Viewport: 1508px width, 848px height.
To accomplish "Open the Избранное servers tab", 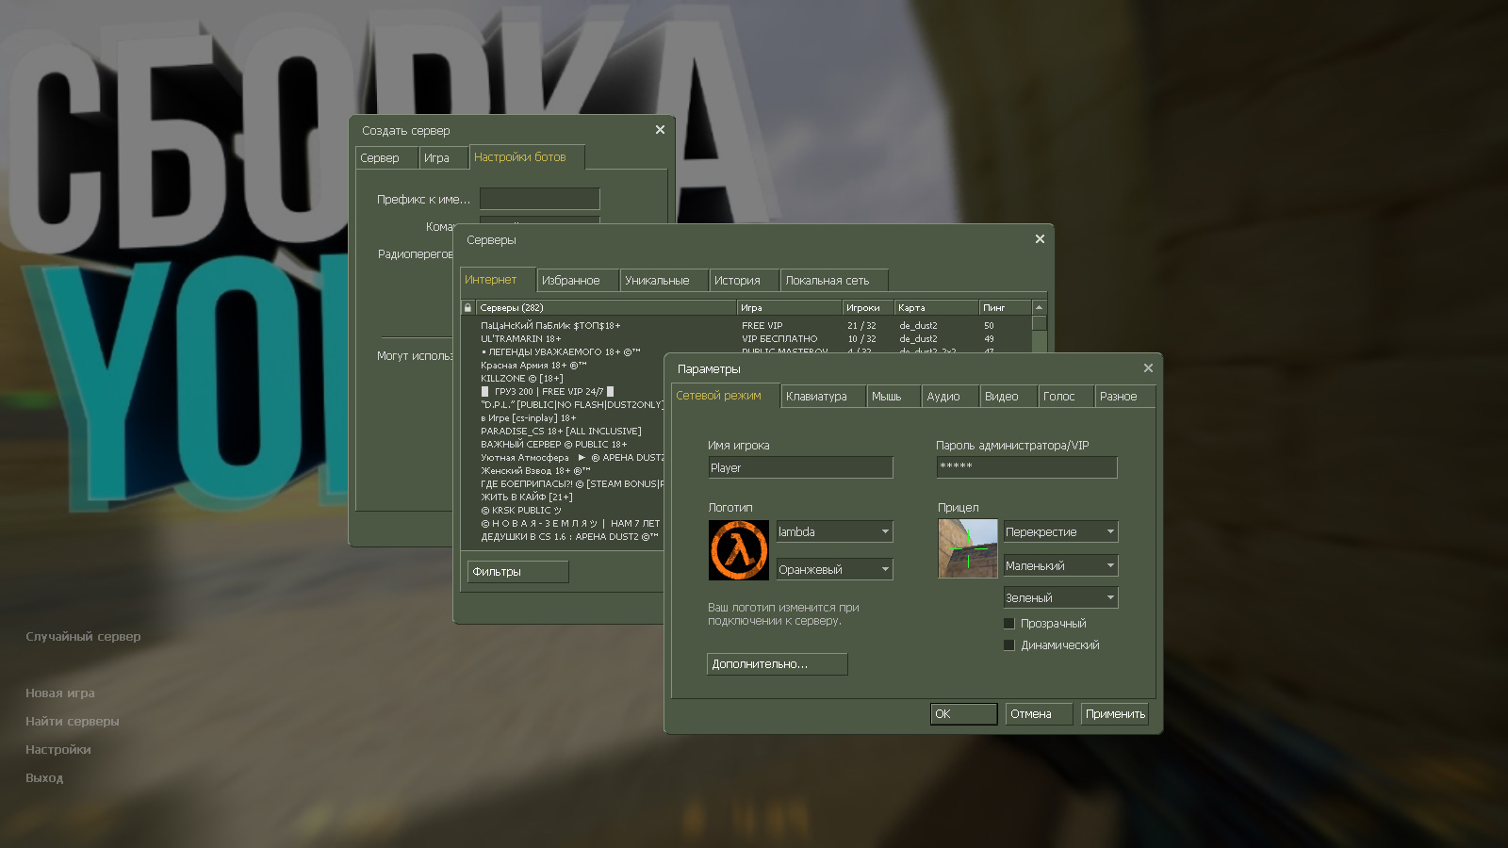I will pos(571,281).
